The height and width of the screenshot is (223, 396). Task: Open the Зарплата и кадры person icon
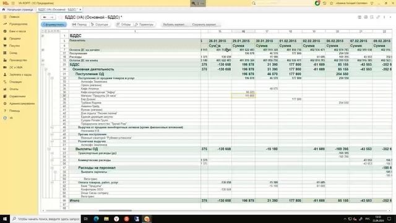(x=5, y=74)
